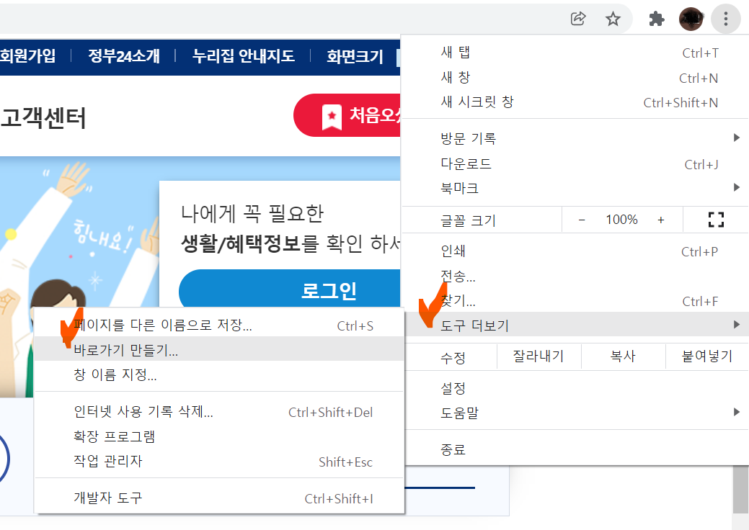Image resolution: width=749 pixels, height=530 pixels.
Task: Expand 방문 기록 submenu
Action: (x=576, y=138)
